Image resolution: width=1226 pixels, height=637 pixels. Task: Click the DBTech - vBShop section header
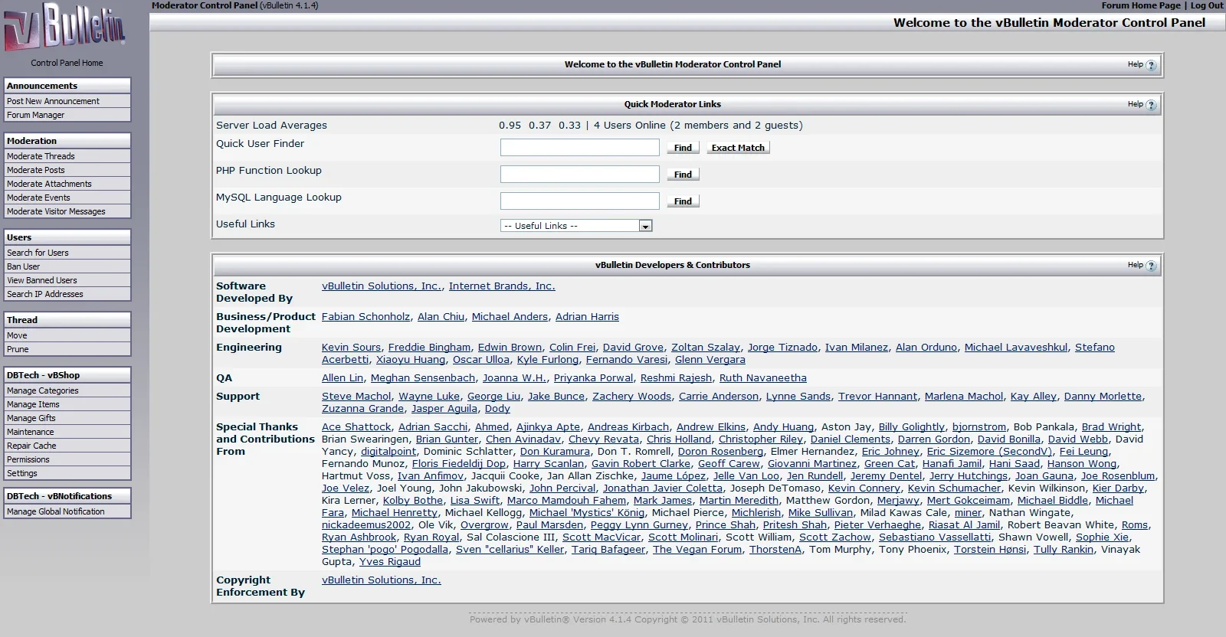click(x=67, y=375)
